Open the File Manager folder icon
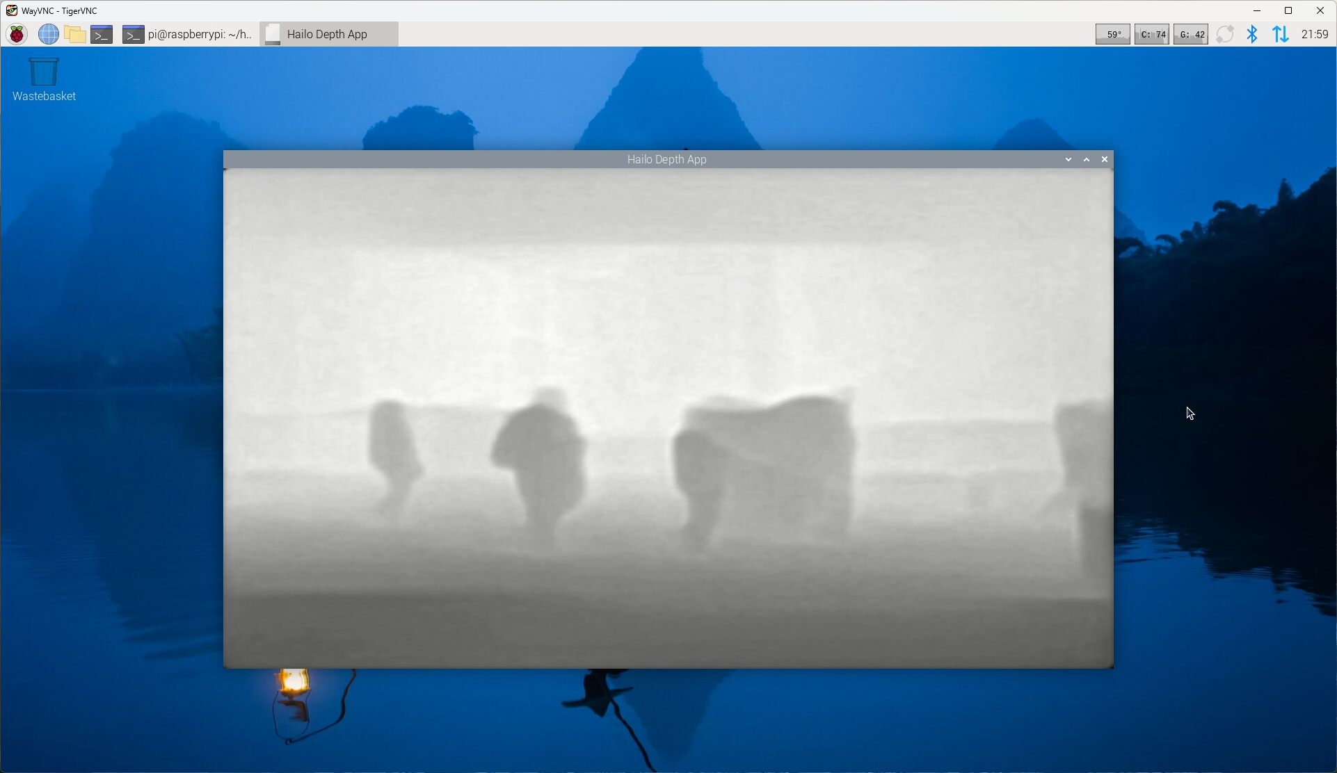1337x773 pixels. [74, 34]
